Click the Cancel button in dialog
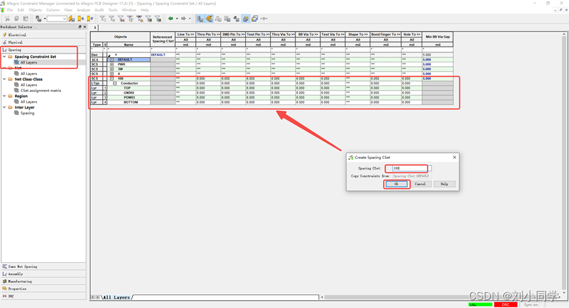This screenshot has height=308, width=569. point(420,184)
